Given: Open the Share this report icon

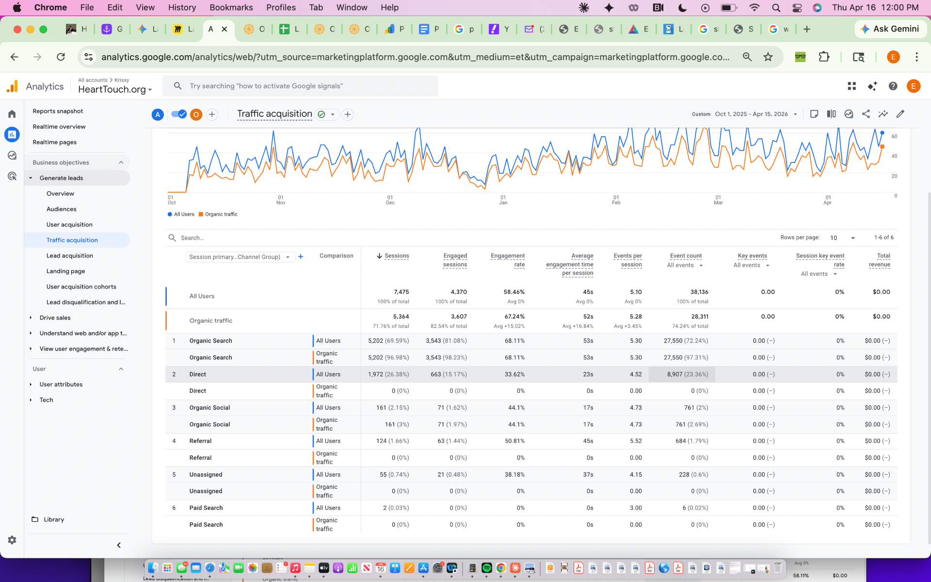Looking at the screenshot, I should tap(866, 114).
